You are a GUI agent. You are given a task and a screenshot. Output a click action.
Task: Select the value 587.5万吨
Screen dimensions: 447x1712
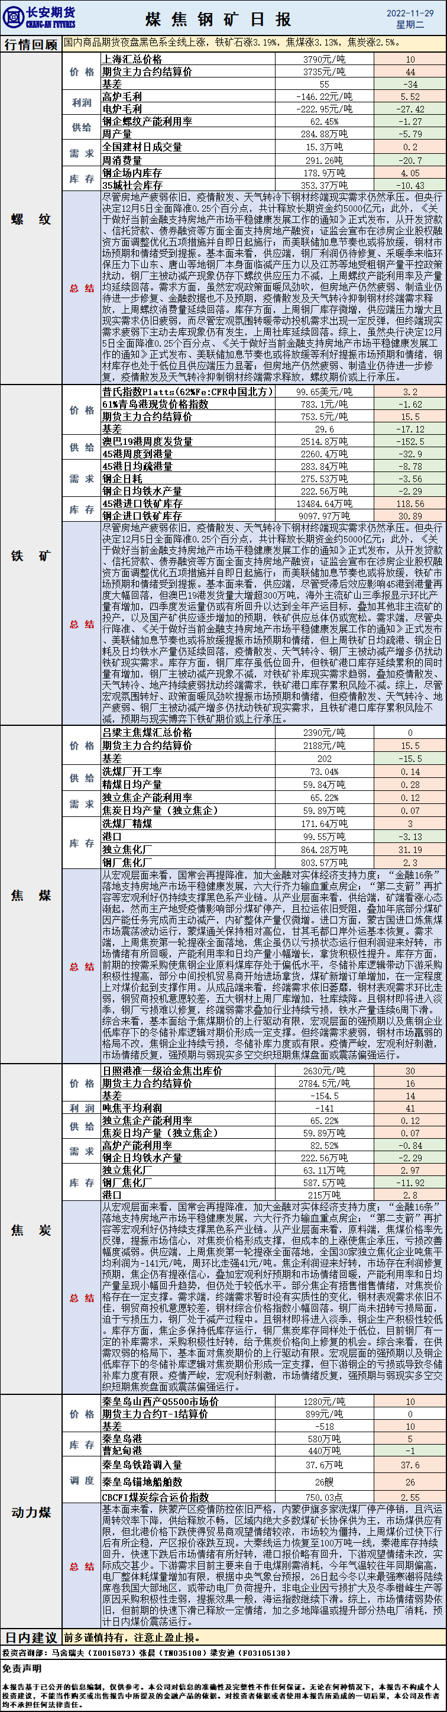324,1183
